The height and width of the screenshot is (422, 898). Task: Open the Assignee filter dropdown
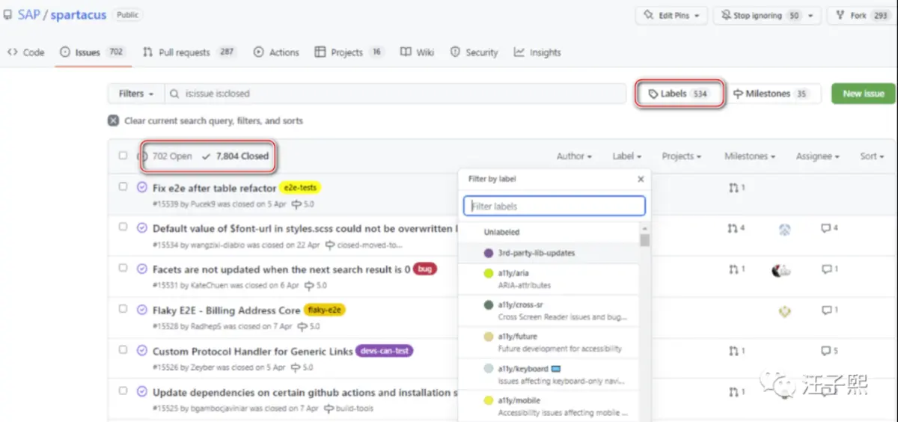[817, 156]
